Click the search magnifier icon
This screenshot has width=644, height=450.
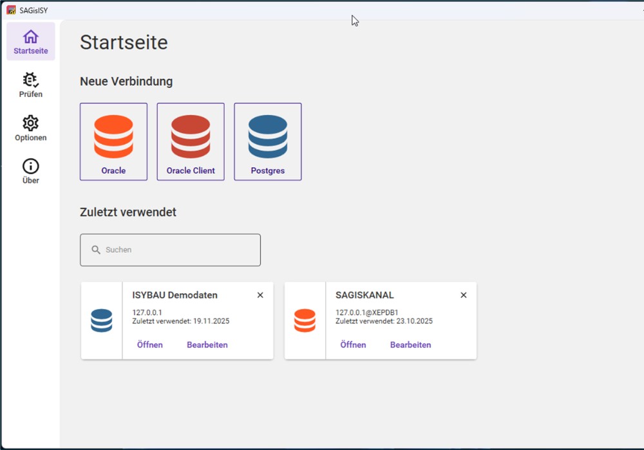click(x=95, y=249)
